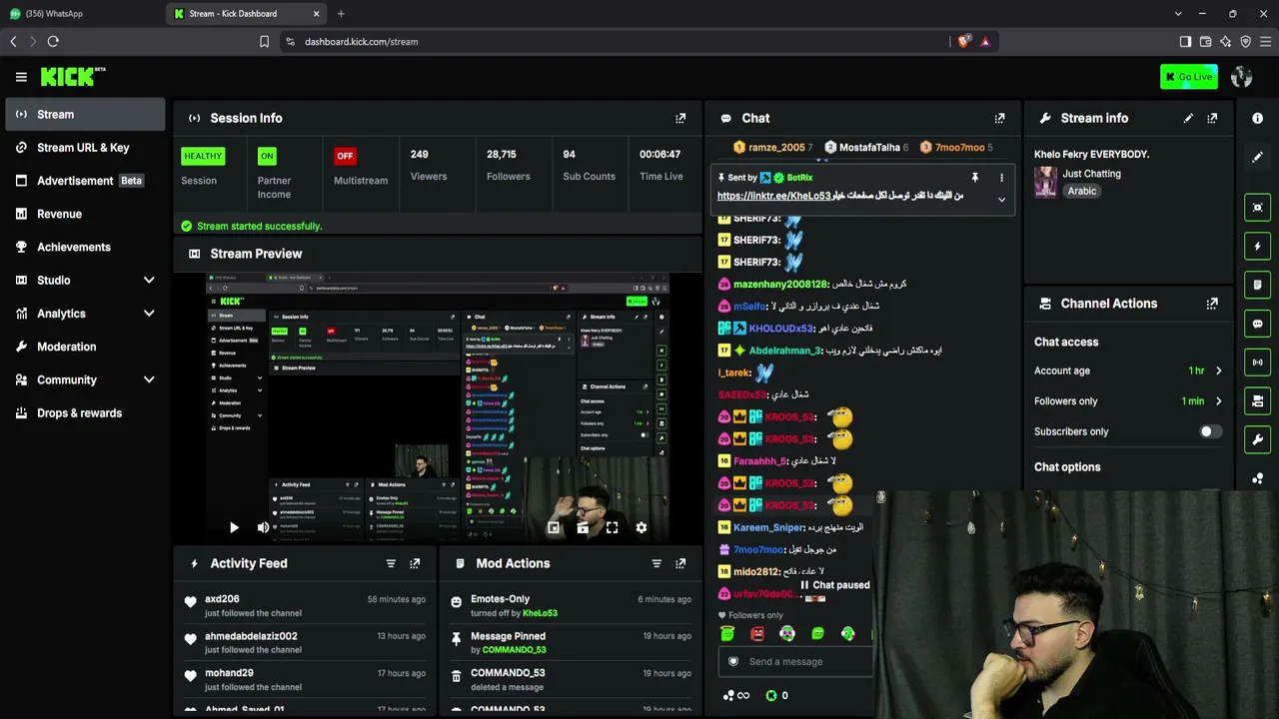Select Stream in the sidebar

click(x=85, y=115)
